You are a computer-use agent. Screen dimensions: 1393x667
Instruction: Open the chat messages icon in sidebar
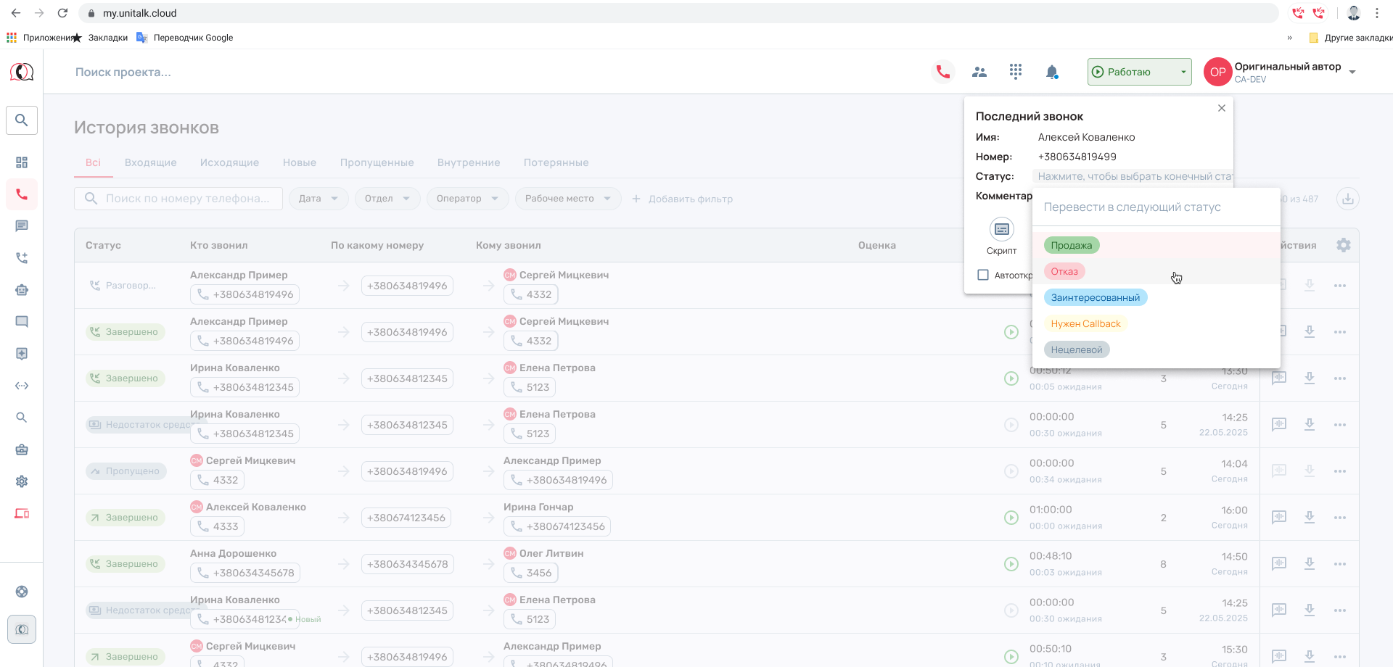tap(22, 226)
